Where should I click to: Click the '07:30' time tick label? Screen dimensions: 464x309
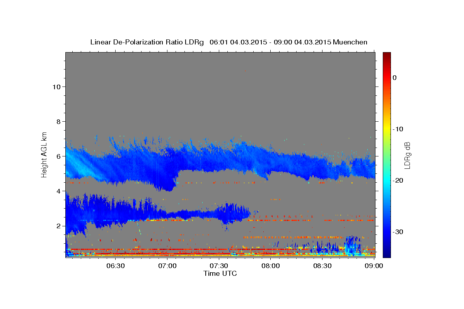[x=219, y=266]
